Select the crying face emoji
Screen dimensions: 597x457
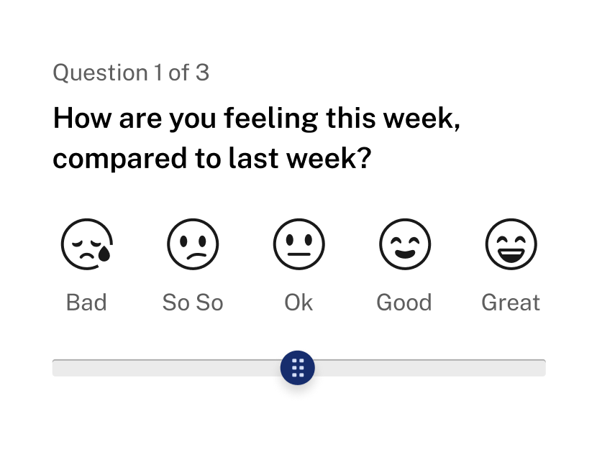[x=87, y=244]
